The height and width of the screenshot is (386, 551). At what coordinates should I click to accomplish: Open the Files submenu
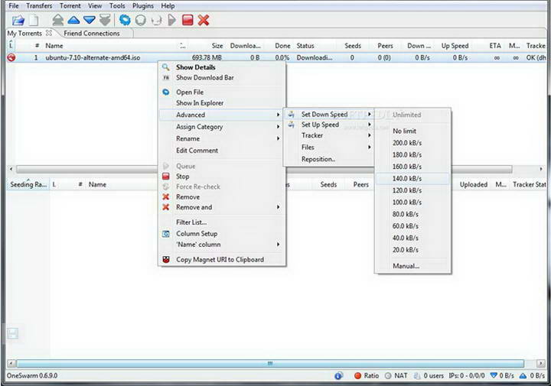tap(328, 148)
